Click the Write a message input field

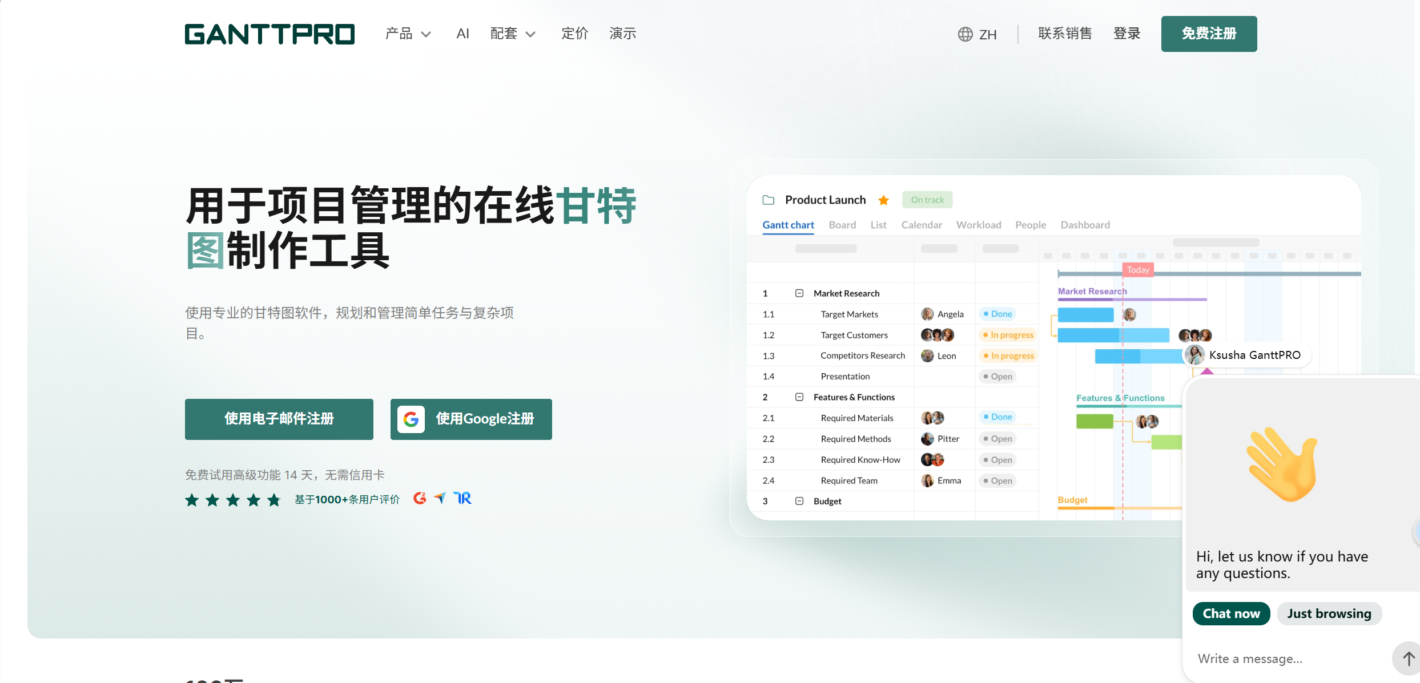tap(1290, 659)
